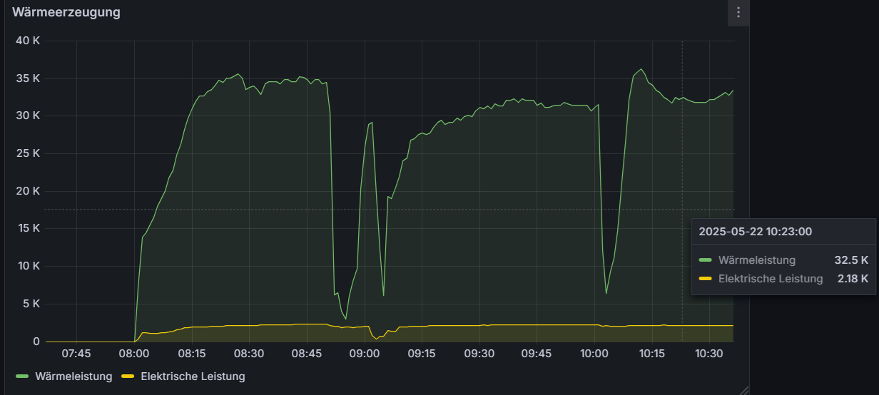Click yellow Elektrische Leistung color swatch in legend
This screenshot has width=879, height=395.
[x=128, y=376]
